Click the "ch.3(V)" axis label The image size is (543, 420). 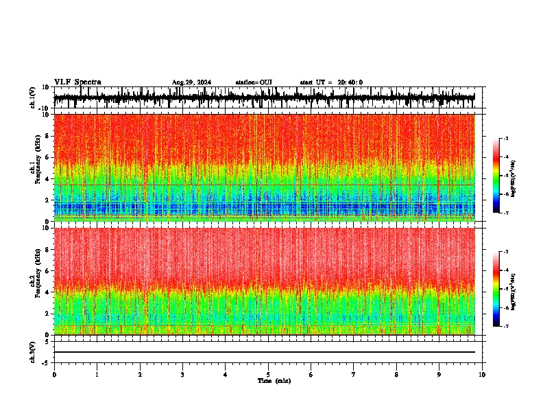coord(33,352)
